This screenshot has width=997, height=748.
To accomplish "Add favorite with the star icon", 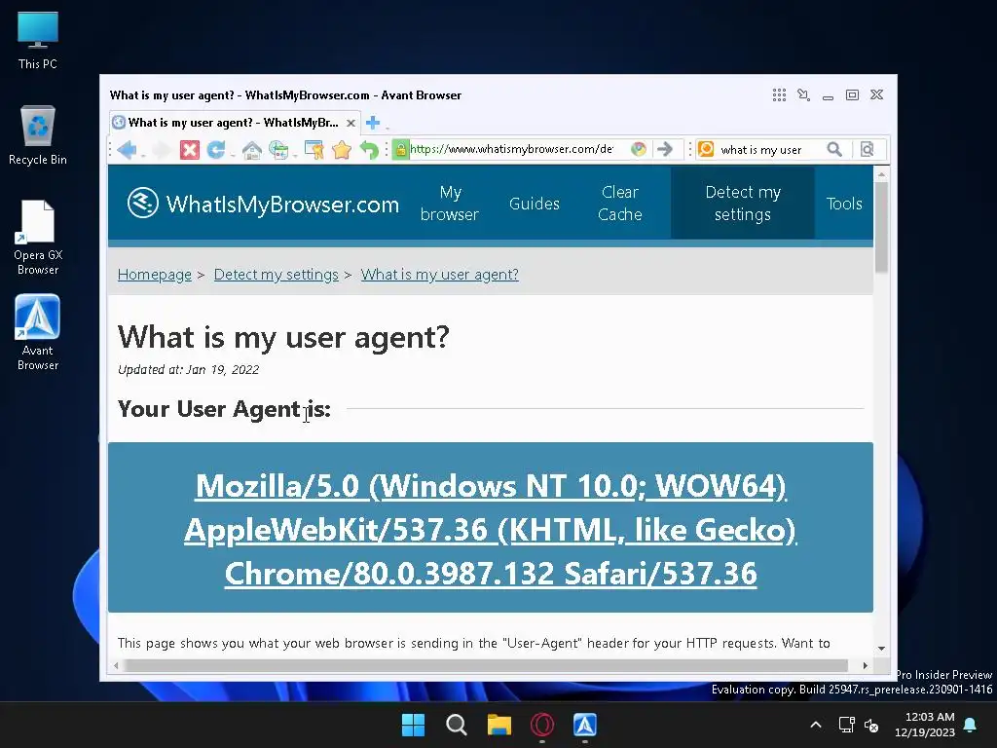I will (342, 150).
